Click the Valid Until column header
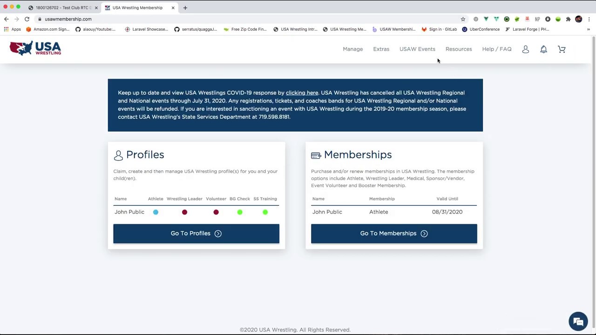The image size is (596, 335). 447,199
